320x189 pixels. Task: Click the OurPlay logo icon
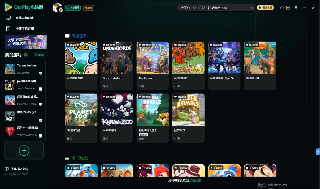click(x=8, y=7)
